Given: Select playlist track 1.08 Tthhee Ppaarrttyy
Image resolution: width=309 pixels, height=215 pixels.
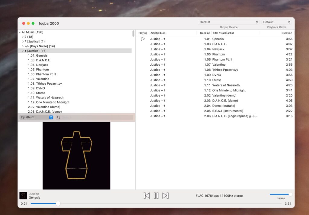Looking at the screenshot, I should pos(215,70).
